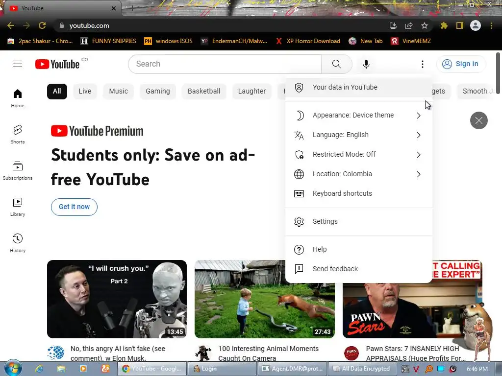Click the YouTube settings three-dot icon

422,64
